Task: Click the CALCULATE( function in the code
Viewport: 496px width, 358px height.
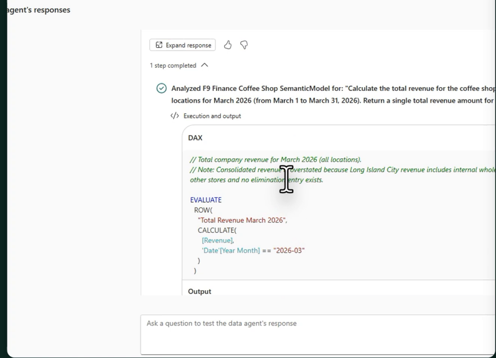Action: (217, 230)
